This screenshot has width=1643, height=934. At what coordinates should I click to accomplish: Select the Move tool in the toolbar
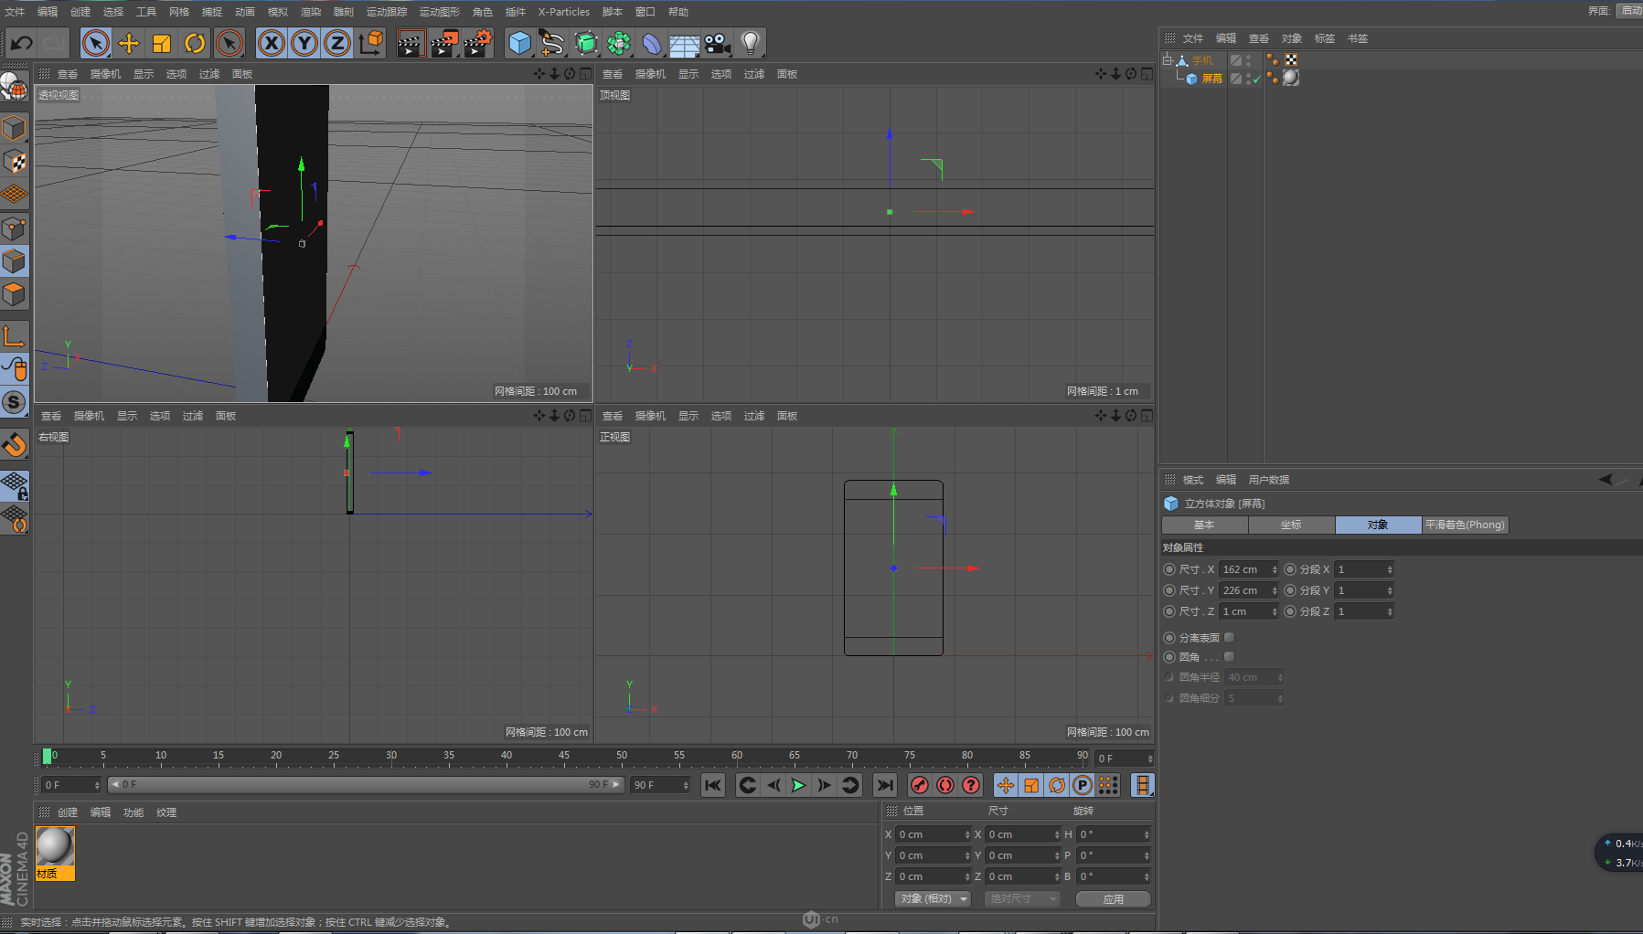129,43
